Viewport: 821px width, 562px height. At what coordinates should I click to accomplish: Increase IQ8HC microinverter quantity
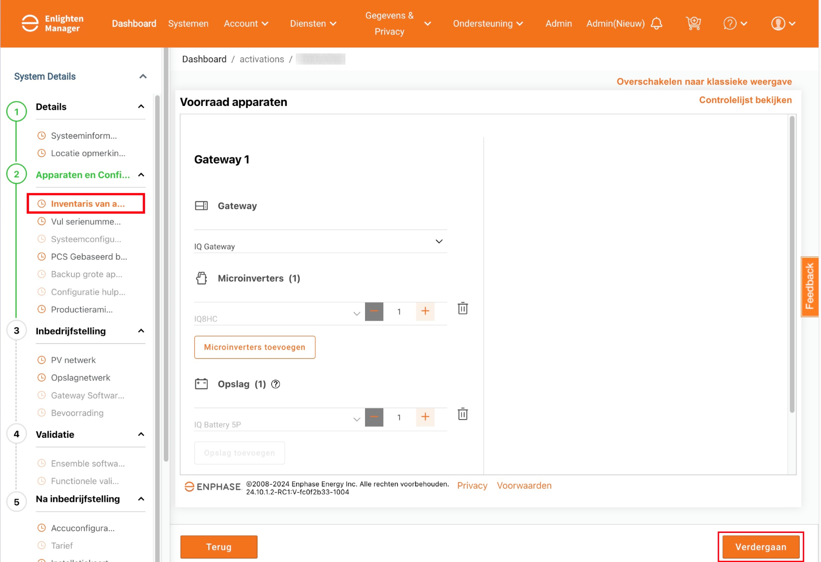425,311
